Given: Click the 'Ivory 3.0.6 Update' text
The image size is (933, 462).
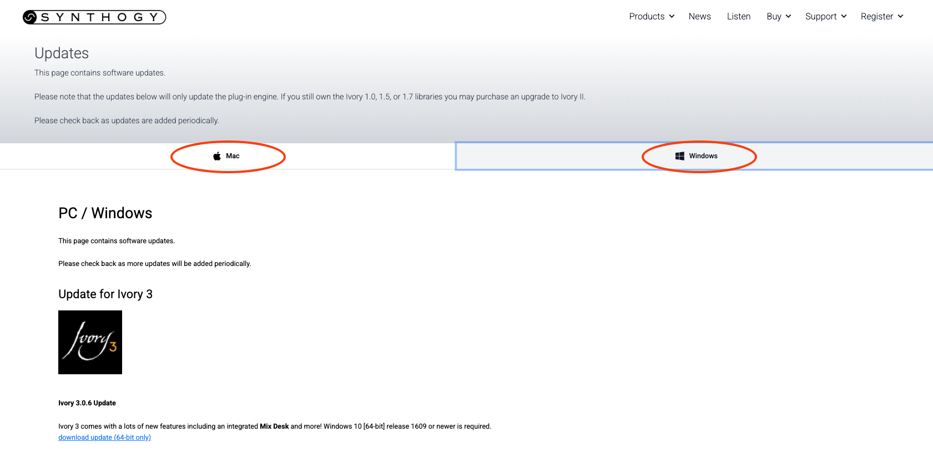Looking at the screenshot, I should pos(87,403).
